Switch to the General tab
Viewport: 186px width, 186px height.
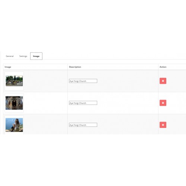click(10, 56)
